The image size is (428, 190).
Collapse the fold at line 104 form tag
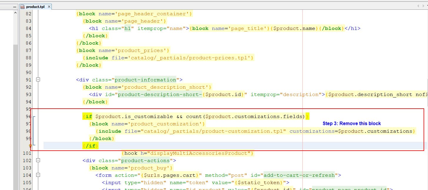click(38, 175)
